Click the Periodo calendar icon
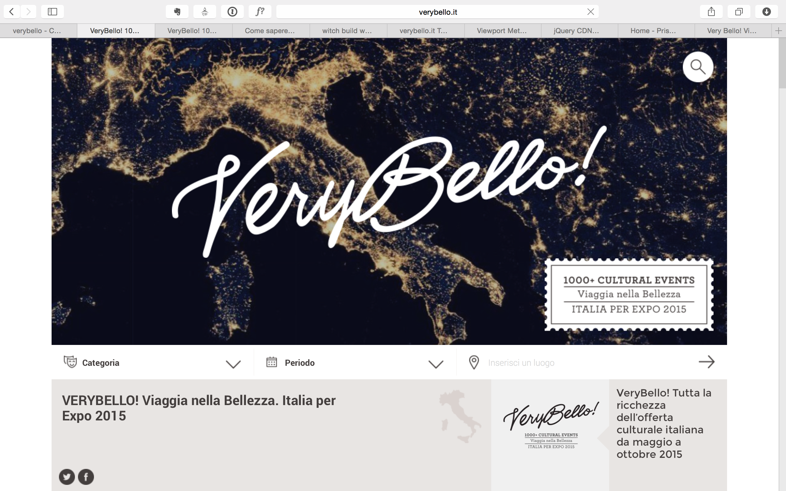The image size is (786, 491). 271,362
